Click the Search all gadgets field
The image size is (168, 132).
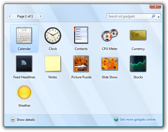[129, 16]
